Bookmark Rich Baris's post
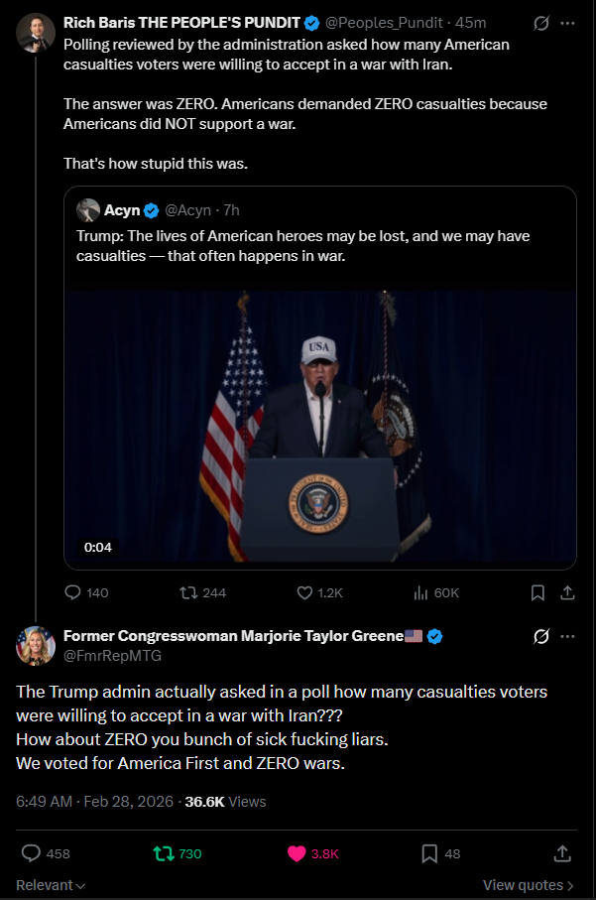 (x=536, y=592)
